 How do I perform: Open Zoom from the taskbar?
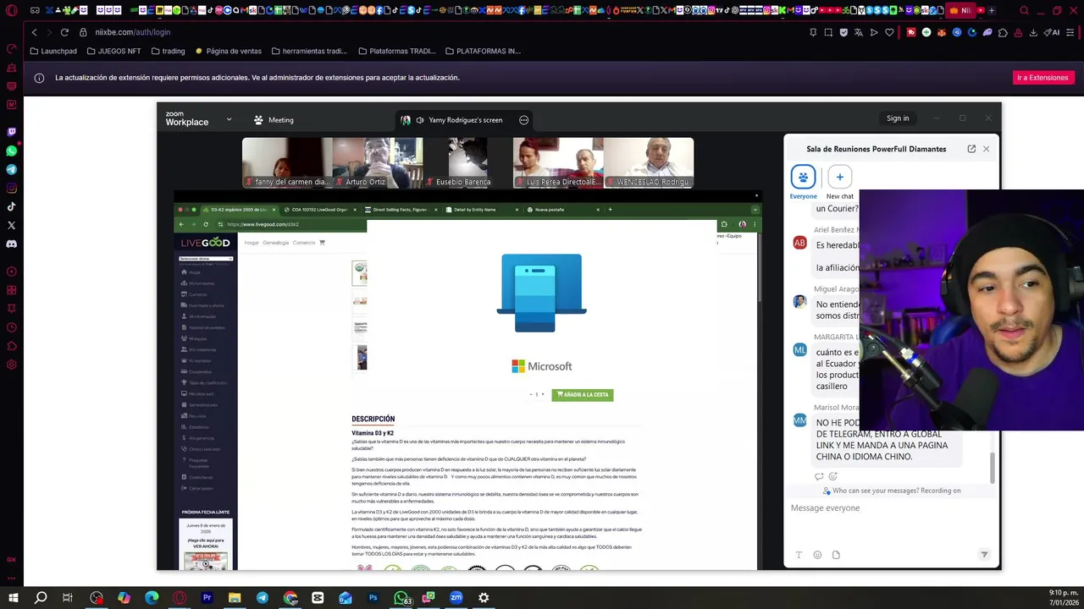coord(456,598)
